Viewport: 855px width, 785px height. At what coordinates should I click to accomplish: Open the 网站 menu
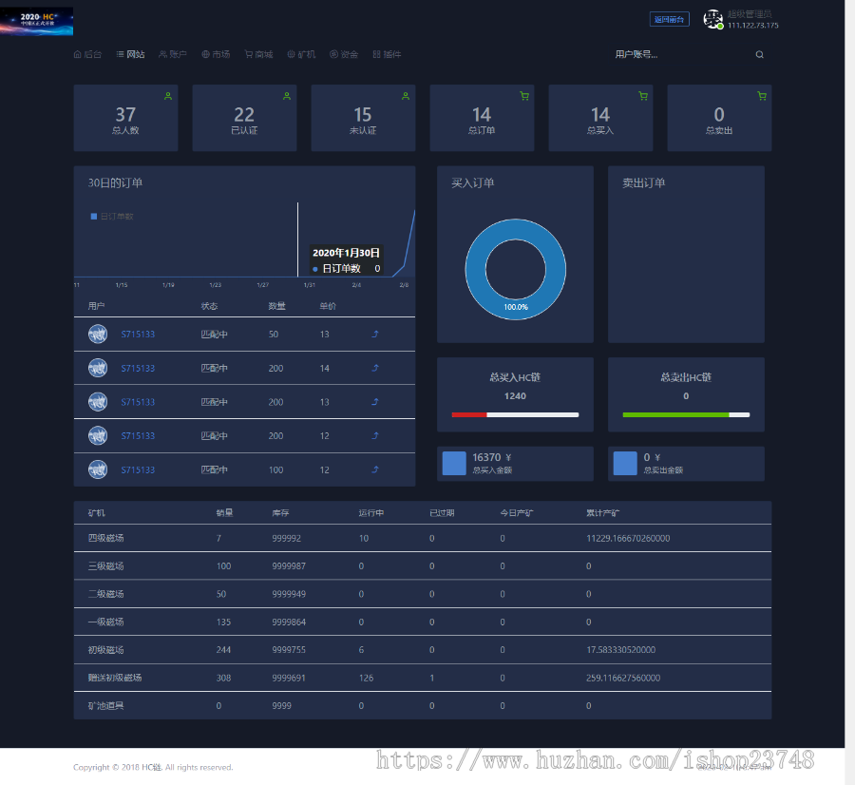[130, 54]
